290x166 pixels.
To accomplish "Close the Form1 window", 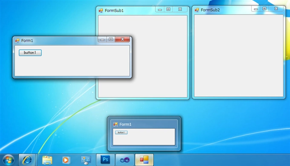I will [122, 39].
